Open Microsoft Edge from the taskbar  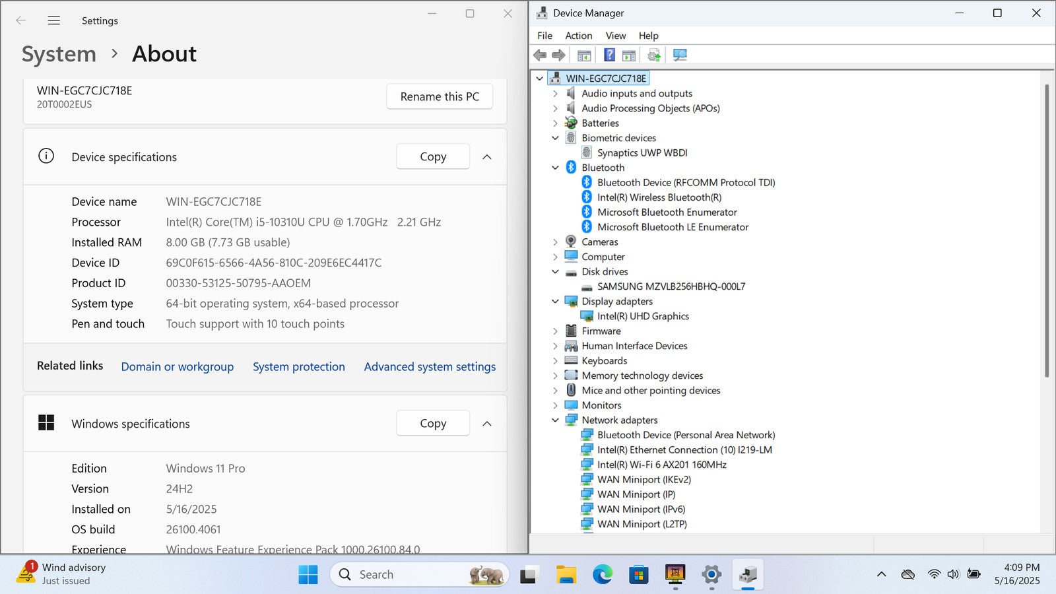(x=602, y=575)
